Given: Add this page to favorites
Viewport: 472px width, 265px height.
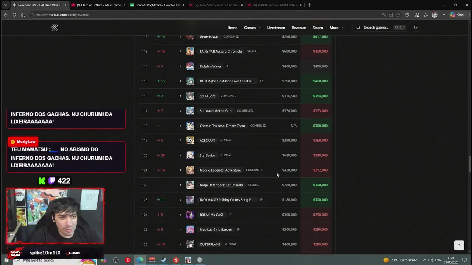Looking at the screenshot, I should (398, 15).
